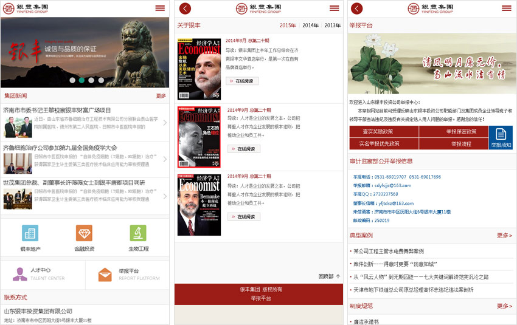
Task: Open news headline 世茂集团总裁 许薇薇女士
Action: click(74, 182)
